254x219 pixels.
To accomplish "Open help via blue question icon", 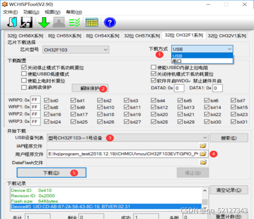I will point(110,23).
